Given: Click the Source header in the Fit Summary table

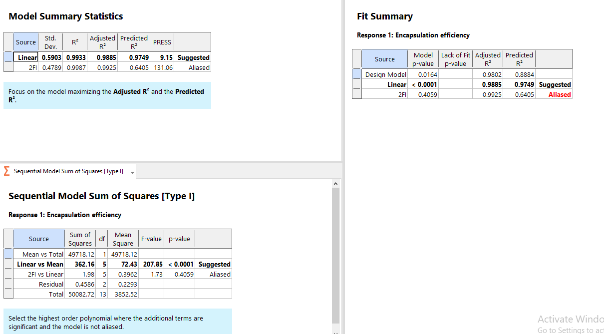Looking at the screenshot, I should (x=384, y=59).
